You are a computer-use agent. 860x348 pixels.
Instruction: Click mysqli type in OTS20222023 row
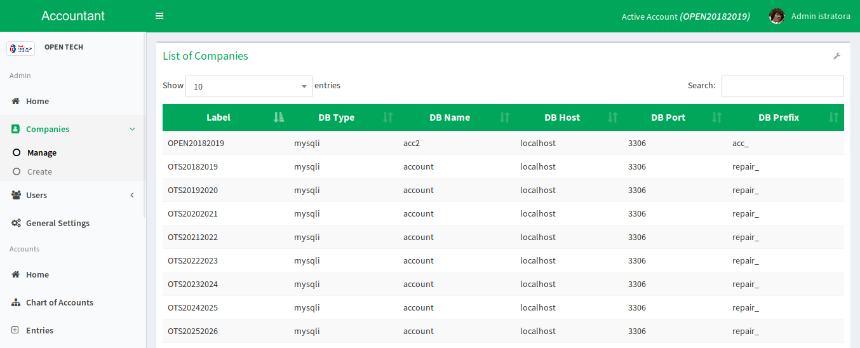coord(307,260)
